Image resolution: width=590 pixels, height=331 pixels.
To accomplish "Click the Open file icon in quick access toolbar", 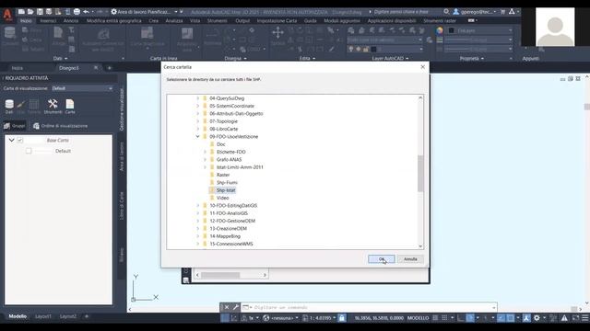I will (x=30, y=12).
